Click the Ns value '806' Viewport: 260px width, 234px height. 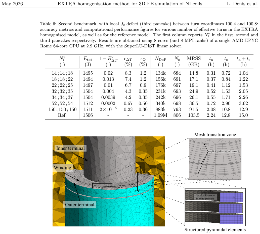177,115
